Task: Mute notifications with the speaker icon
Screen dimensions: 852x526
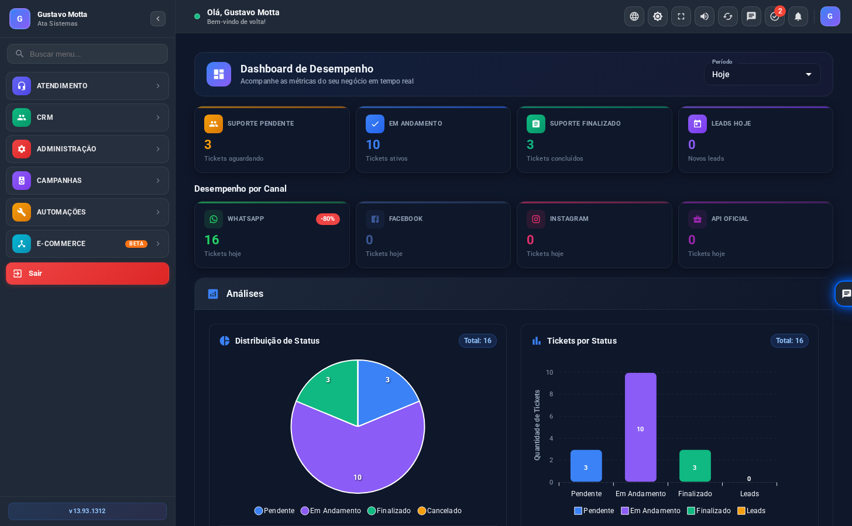Action: (705, 16)
